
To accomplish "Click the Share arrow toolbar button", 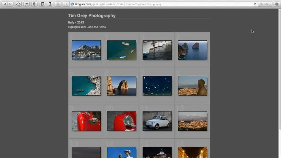I will tap(26, 4).
